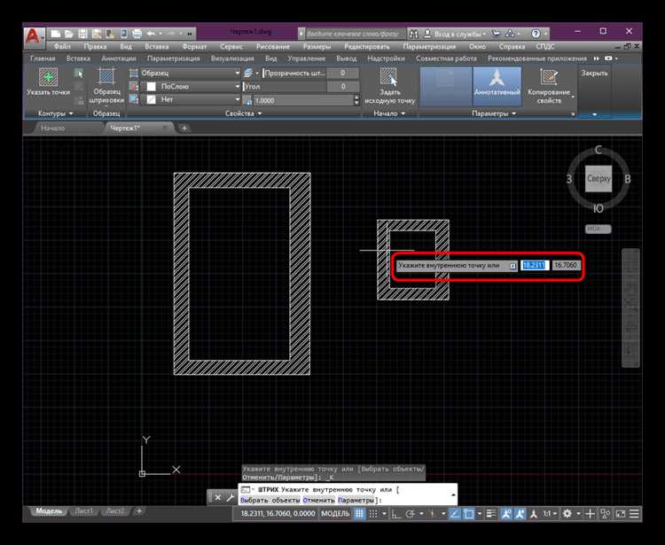Click the Save diskette icon
This screenshot has width=665, height=545.
[82, 34]
